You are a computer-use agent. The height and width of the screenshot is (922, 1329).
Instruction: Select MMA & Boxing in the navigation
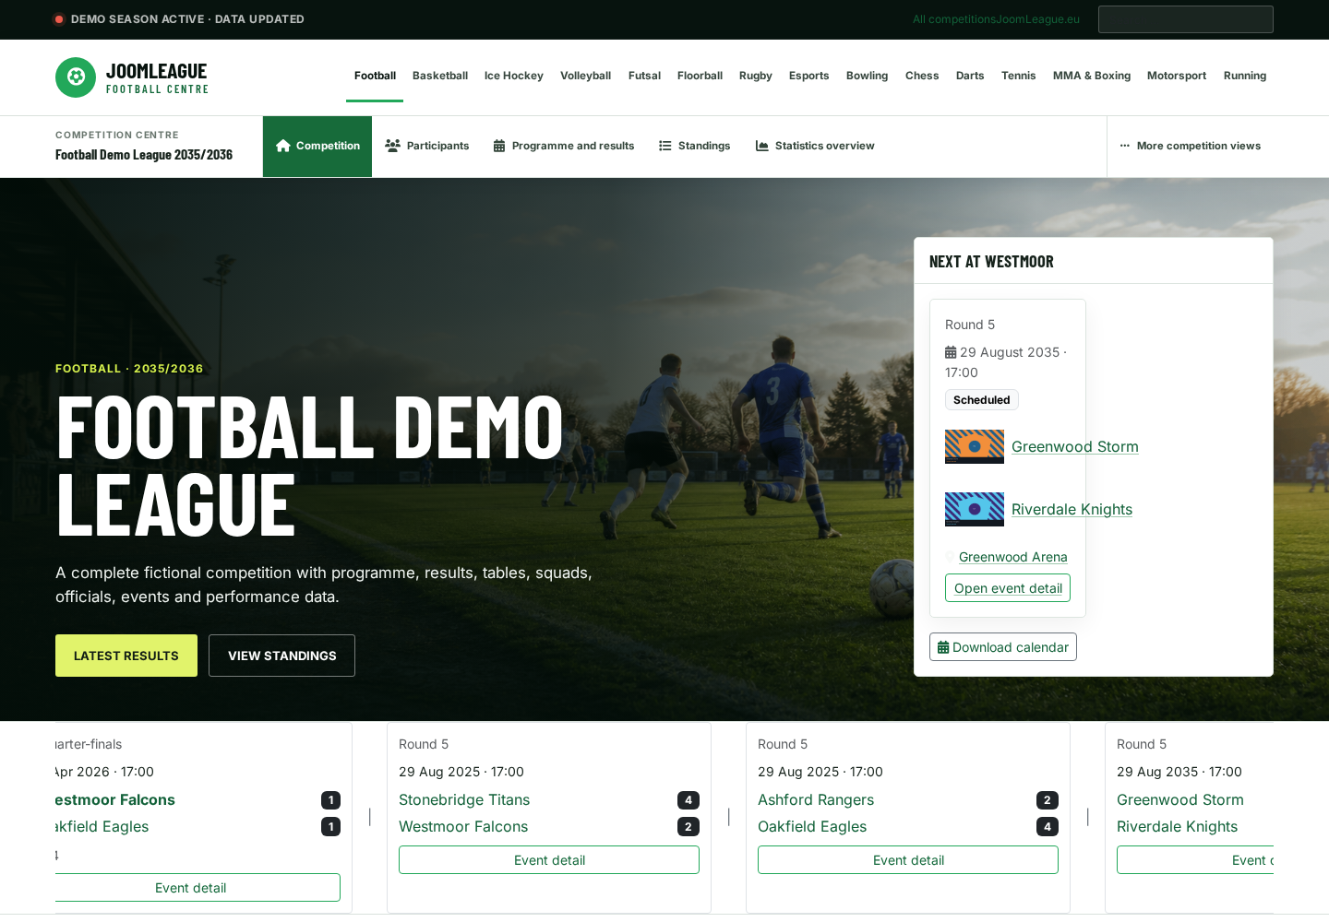coord(1092,76)
